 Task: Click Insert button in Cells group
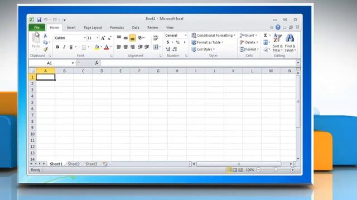(x=248, y=36)
